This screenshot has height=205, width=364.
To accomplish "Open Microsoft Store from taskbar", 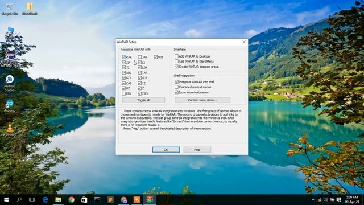I will point(84,200).
